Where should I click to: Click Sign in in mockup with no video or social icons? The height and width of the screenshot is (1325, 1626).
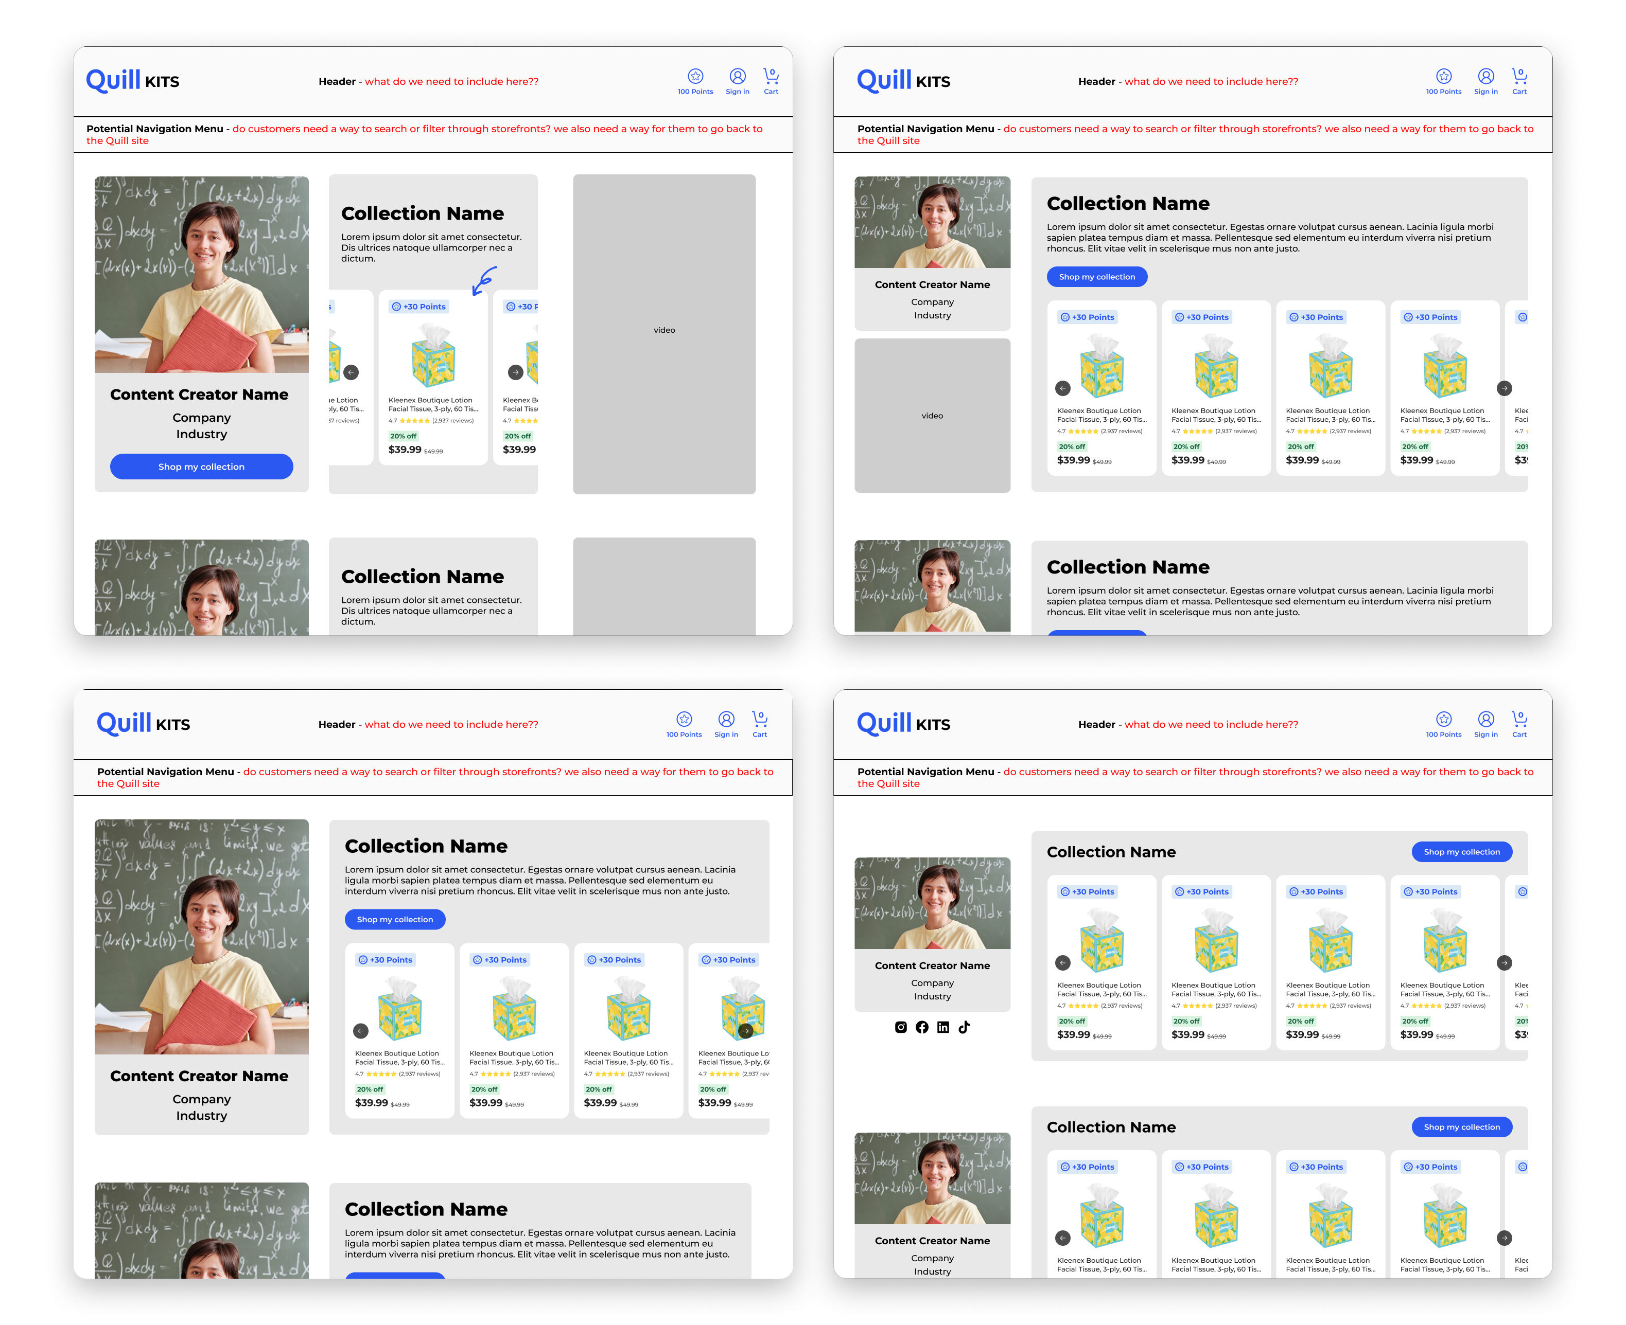(x=726, y=724)
